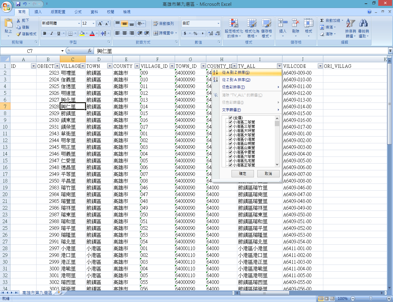Uncheck the (全選) select all checkbox
The width and height of the screenshot is (393, 302).
coord(230,118)
